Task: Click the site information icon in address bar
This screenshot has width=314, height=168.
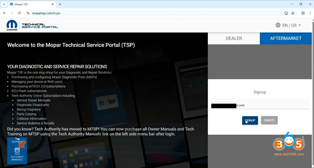Action: click(x=28, y=13)
